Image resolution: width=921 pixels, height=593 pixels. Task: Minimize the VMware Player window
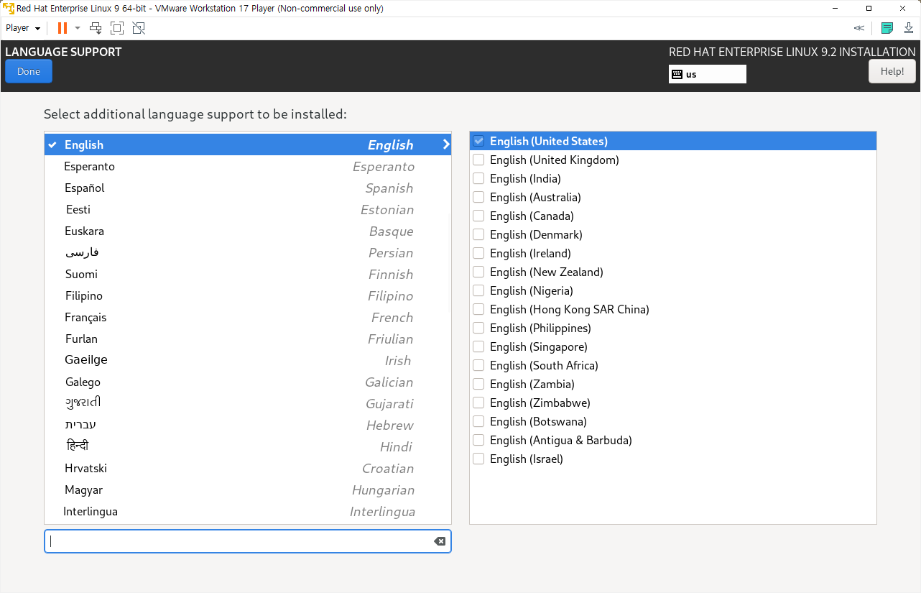click(x=836, y=8)
